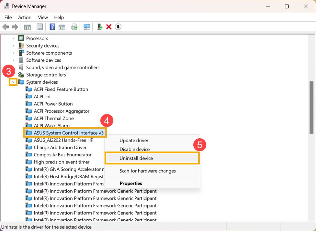This screenshot has width=316, height=231.
Task: Select ACPI Power Button device
Action: (x=53, y=104)
